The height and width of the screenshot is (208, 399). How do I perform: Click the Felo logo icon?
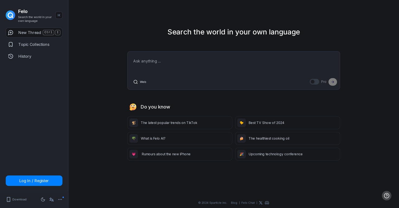point(11,15)
